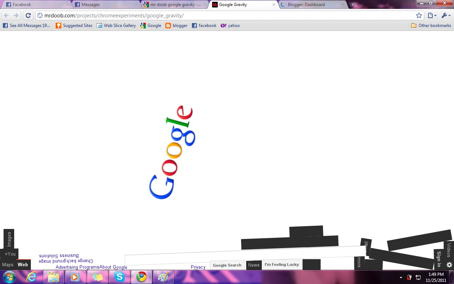
Task: Show hidden system tray icons
Action: tap(401, 277)
